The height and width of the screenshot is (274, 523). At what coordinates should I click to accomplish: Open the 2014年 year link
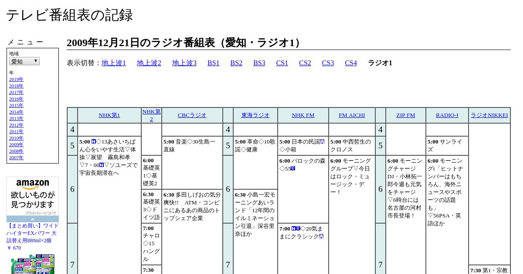pos(16,112)
